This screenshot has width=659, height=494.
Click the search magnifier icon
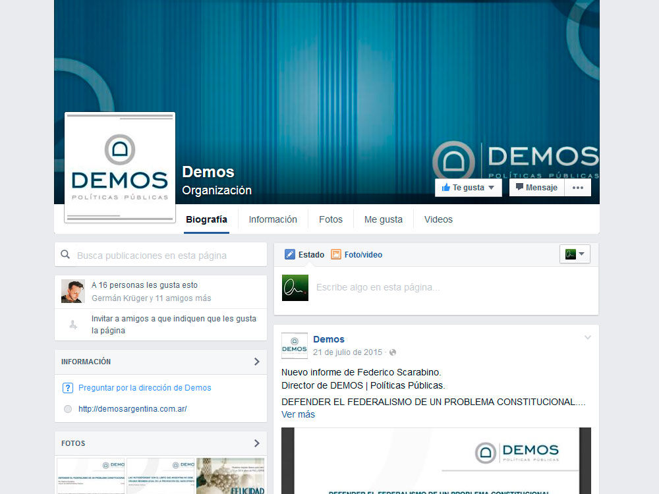tap(65, 254)
